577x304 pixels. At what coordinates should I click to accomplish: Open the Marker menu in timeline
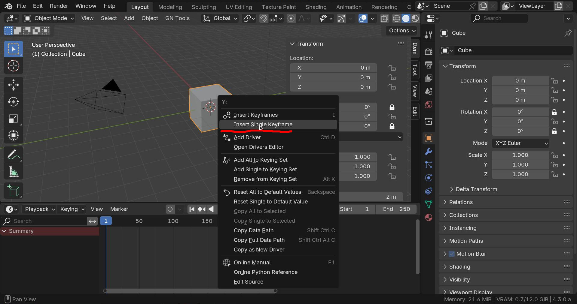pos(119,209)
